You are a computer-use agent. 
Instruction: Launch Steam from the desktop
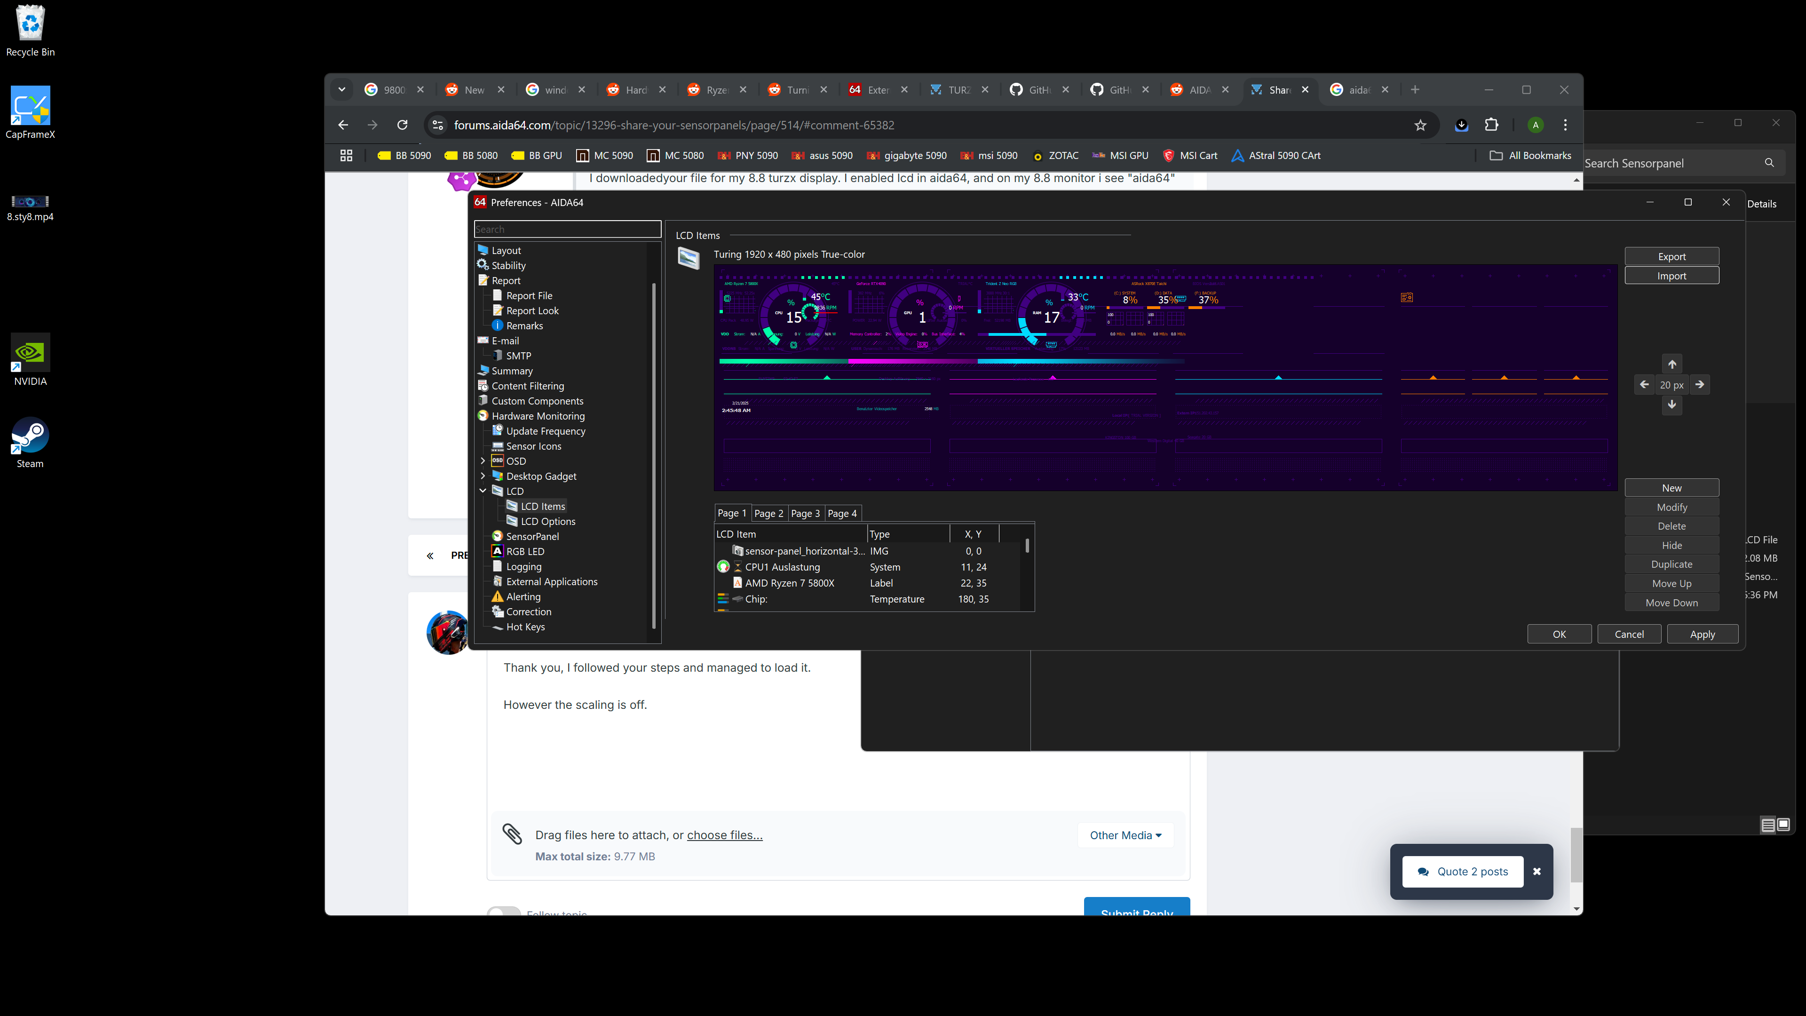coord(30,443)
